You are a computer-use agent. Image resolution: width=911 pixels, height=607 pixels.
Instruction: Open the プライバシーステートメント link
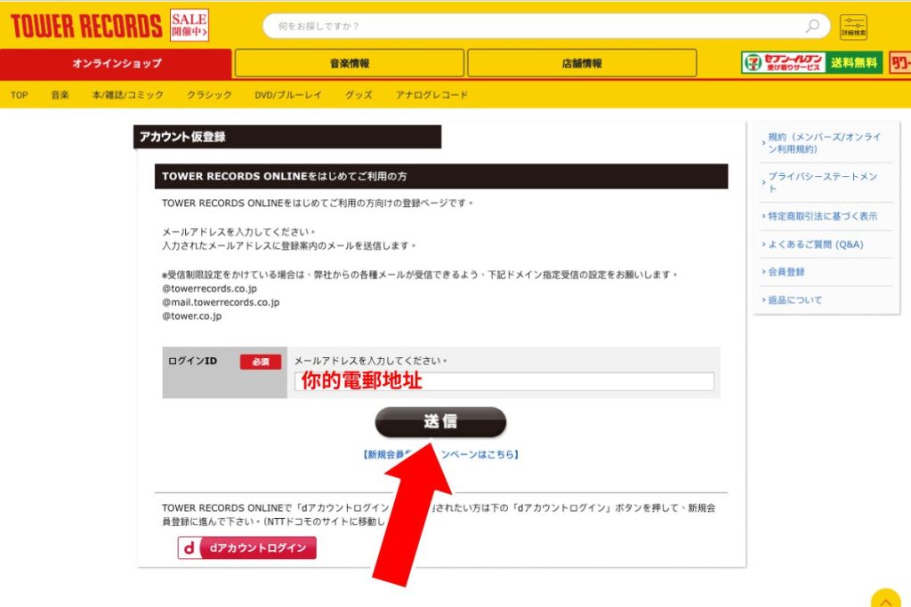[x=823, y=182]
